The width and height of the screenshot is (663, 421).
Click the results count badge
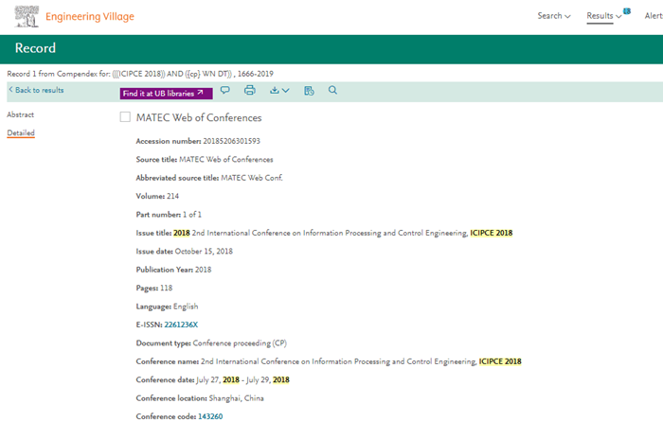coord(627,11)
